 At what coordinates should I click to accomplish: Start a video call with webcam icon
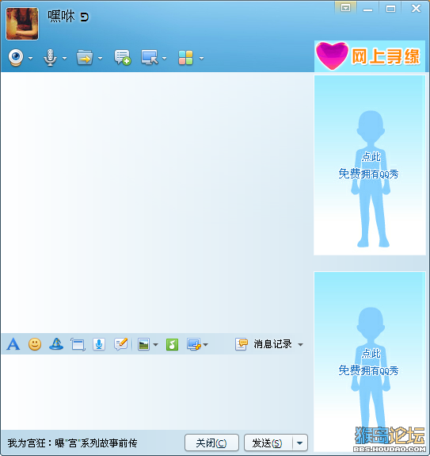16,58
